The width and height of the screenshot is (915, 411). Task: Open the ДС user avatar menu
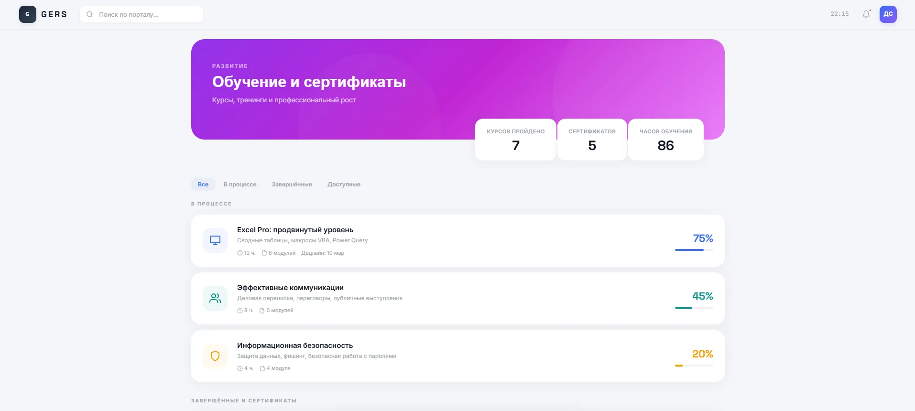pos(888,14)
